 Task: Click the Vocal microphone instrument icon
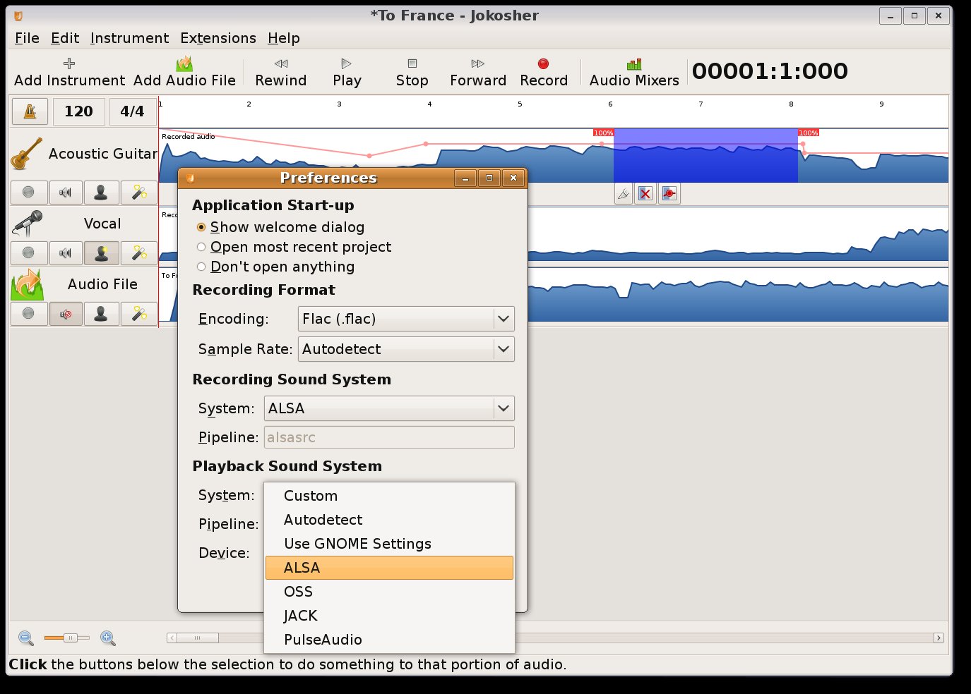[x=27, y=224]
